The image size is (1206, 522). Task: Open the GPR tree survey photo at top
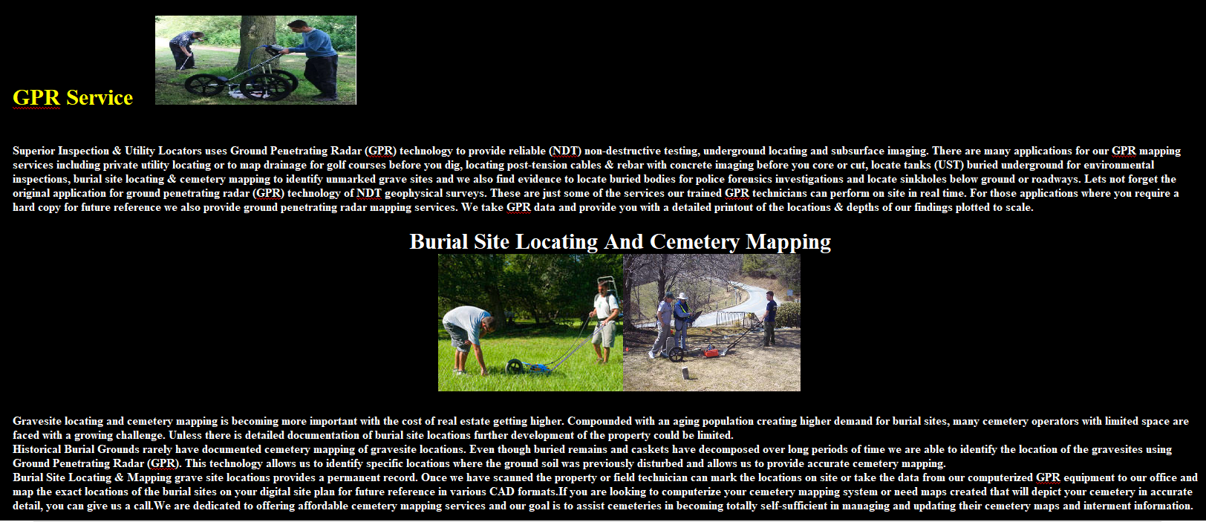[255, 60]
